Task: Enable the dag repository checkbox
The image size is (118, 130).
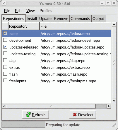Action: [x=5, y=60]
